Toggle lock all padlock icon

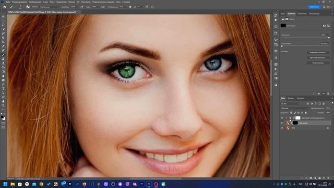pos(306,113)
